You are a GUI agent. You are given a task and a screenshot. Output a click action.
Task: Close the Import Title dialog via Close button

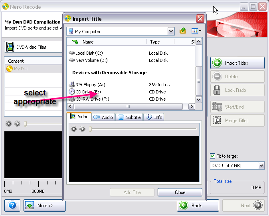(180, 192)
